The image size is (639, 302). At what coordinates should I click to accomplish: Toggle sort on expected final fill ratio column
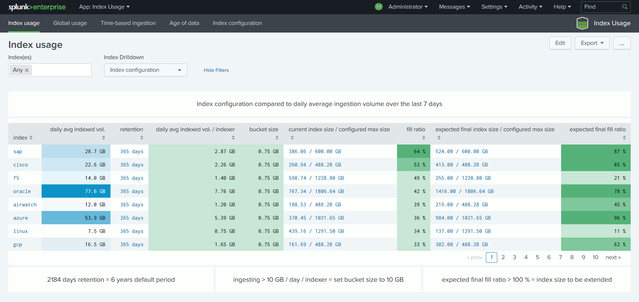point(624,138)
